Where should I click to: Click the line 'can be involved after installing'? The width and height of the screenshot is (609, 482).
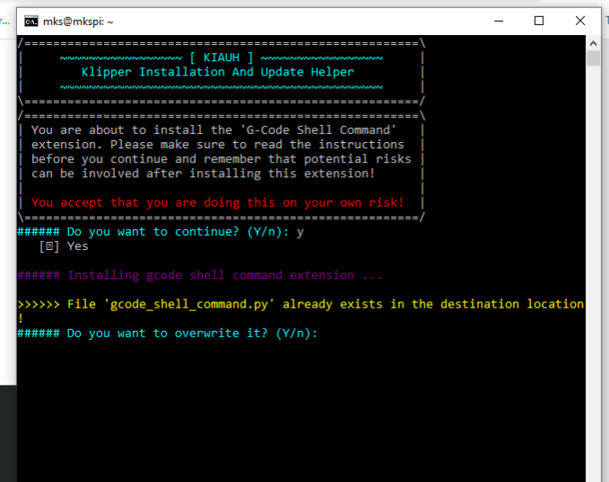point(203,174)
